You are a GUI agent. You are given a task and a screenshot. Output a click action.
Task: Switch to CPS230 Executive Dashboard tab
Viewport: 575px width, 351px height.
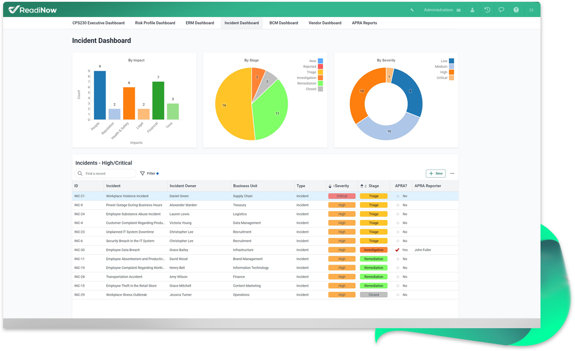pyautogui.click(x=99, y=23)
